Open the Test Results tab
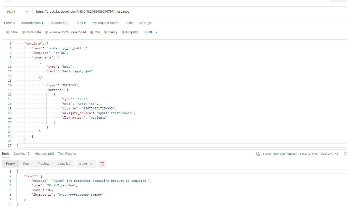 point(67,154)
